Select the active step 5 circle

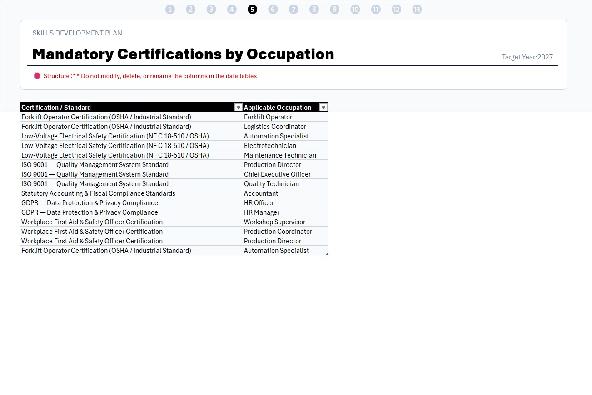pyautogui.click(x=252, y=10)
